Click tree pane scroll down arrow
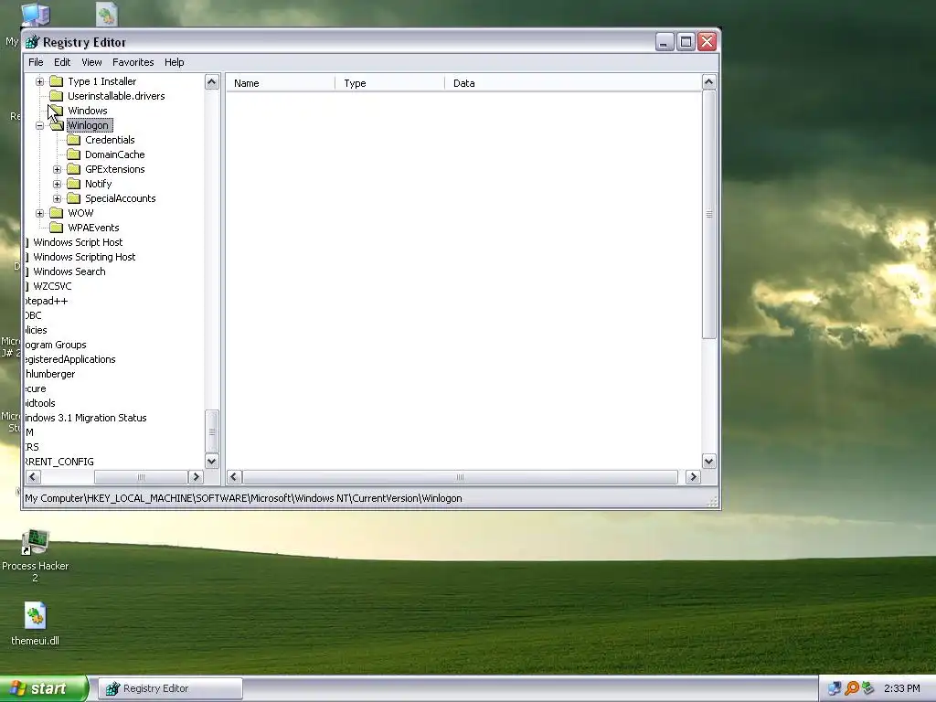 click(x=212, y=461)
